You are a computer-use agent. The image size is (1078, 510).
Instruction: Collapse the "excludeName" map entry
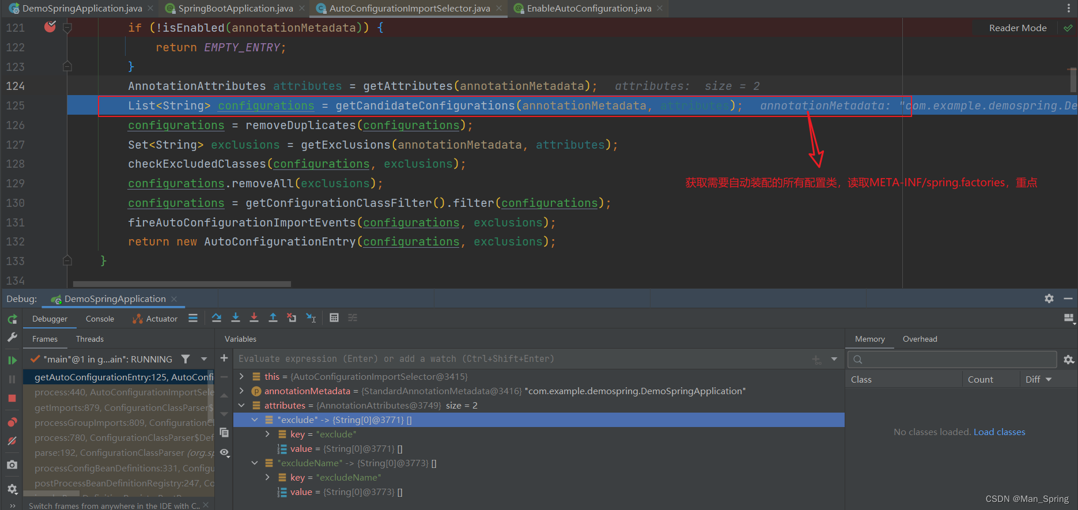254,463
